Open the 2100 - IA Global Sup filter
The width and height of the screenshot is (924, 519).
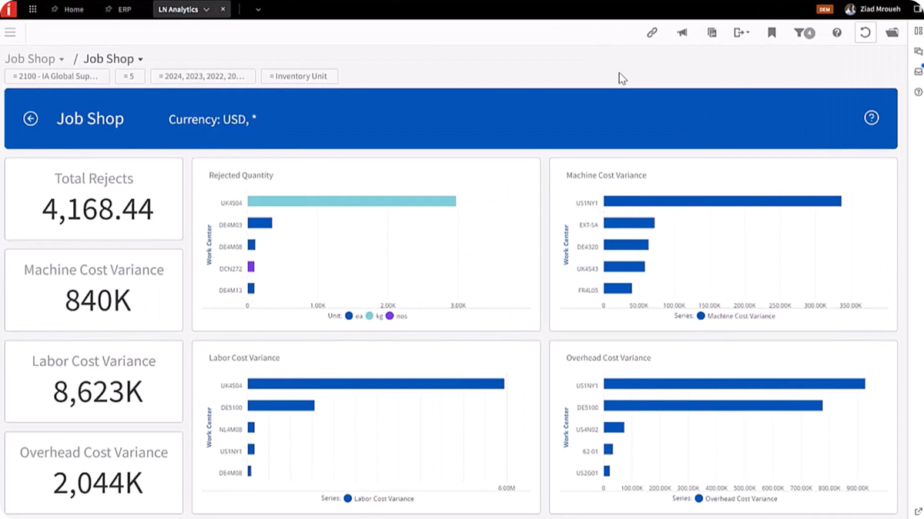(57, 76)
